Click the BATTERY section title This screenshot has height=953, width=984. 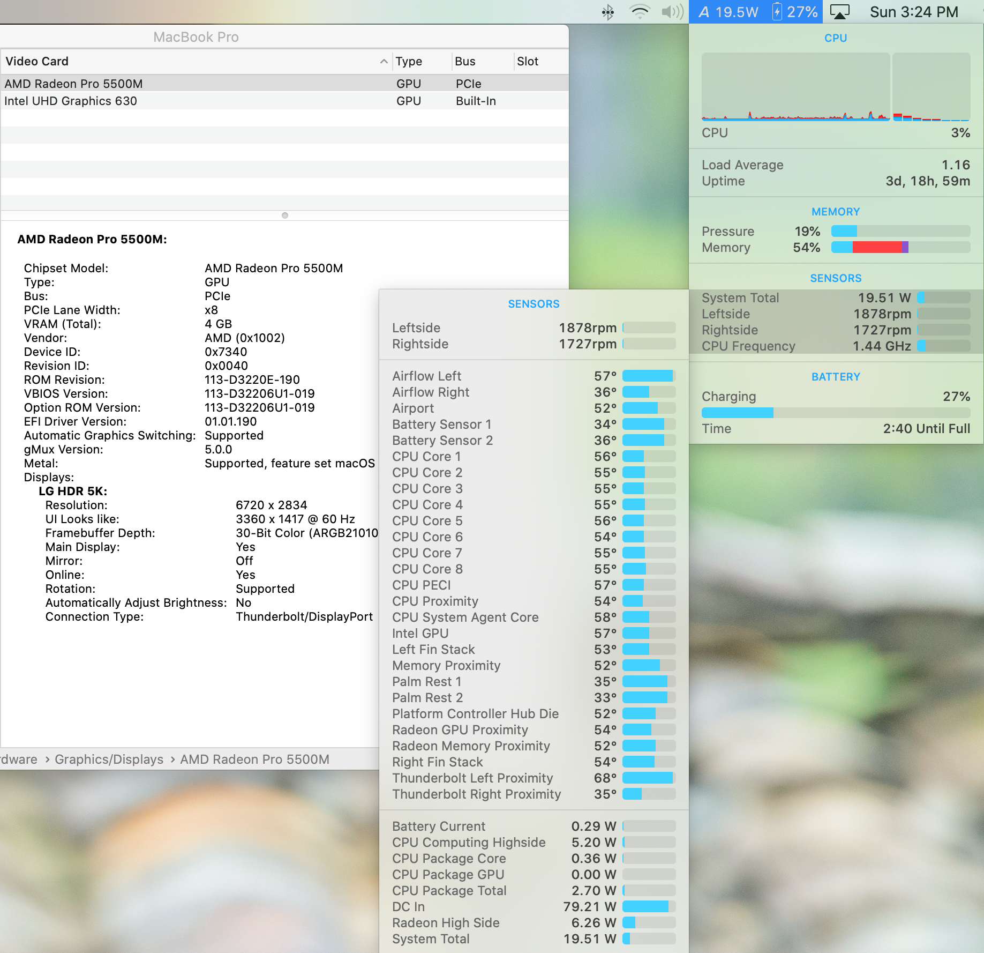[x=836, y=377]
